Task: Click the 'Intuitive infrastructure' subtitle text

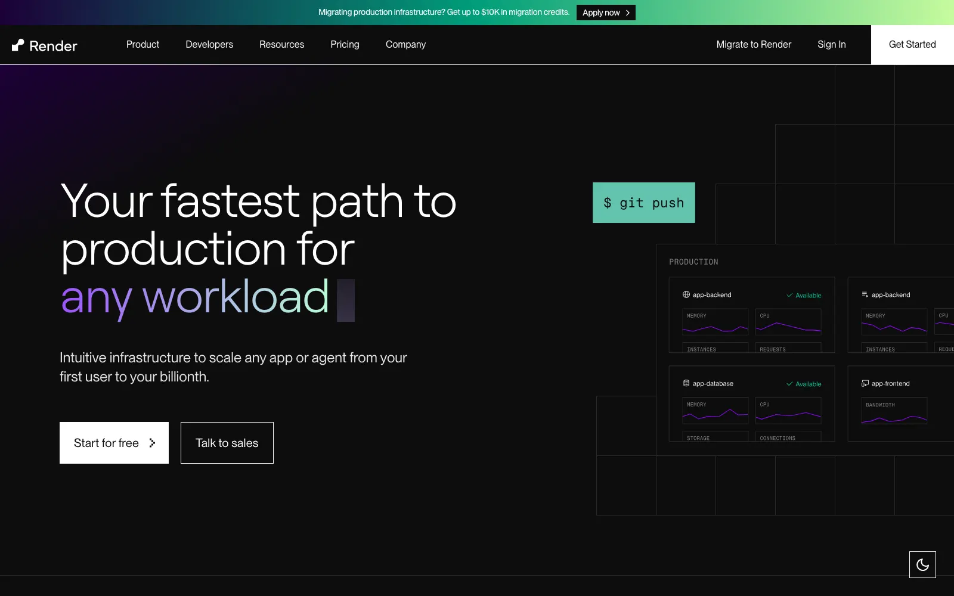Action: 233,367
